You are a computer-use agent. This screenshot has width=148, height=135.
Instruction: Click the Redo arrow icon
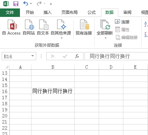[39, 4]
